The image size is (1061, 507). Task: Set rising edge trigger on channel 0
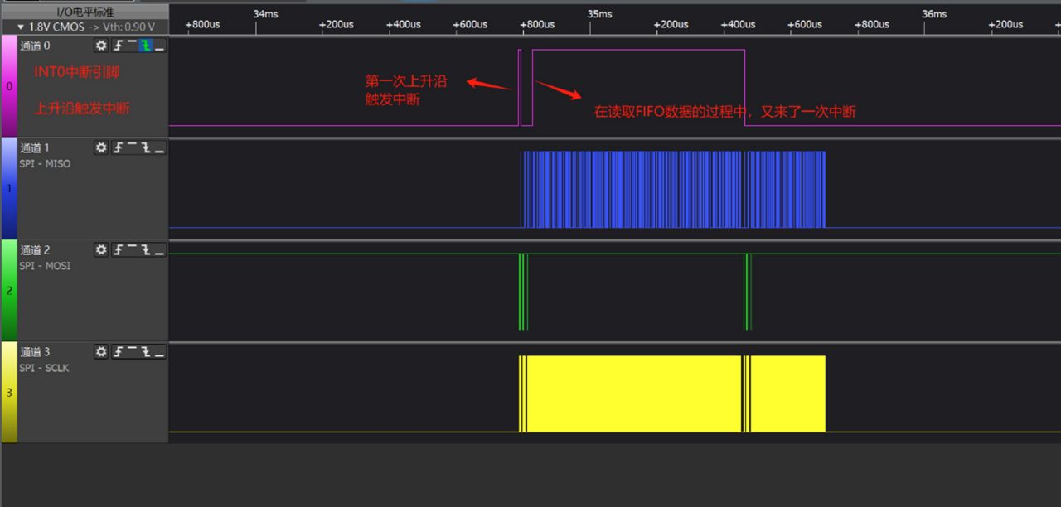coord(119,46)
